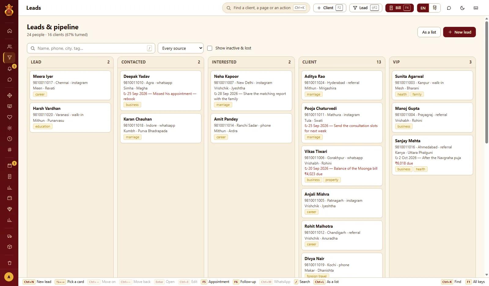Focus the Name, phone, city, tag search field
The height and width of the screenshot is (286, 489).
point(91,48)
